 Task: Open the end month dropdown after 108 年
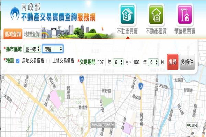[x=153, y=62]
